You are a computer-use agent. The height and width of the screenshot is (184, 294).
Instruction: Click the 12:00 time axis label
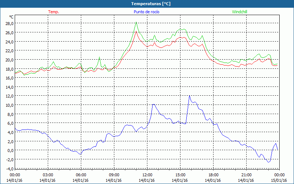pos(147,175)
